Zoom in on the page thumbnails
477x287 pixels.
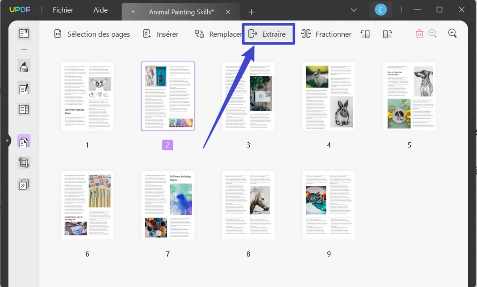(x=451, y=33)
